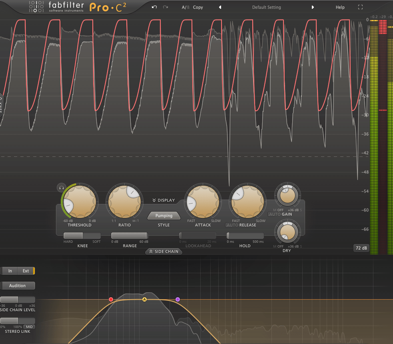Image resolution: width=393 pixels, height=344 pixels.
Task: Click the Ratio knob
Action: [x=124, y=202]
